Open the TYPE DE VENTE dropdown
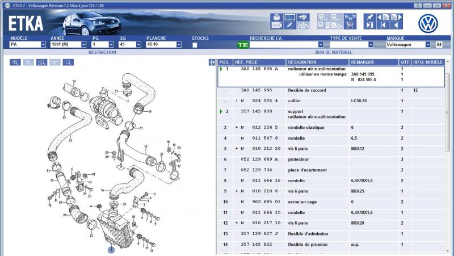The width and height of the screenshot is (454, 256). pos(352,45)
